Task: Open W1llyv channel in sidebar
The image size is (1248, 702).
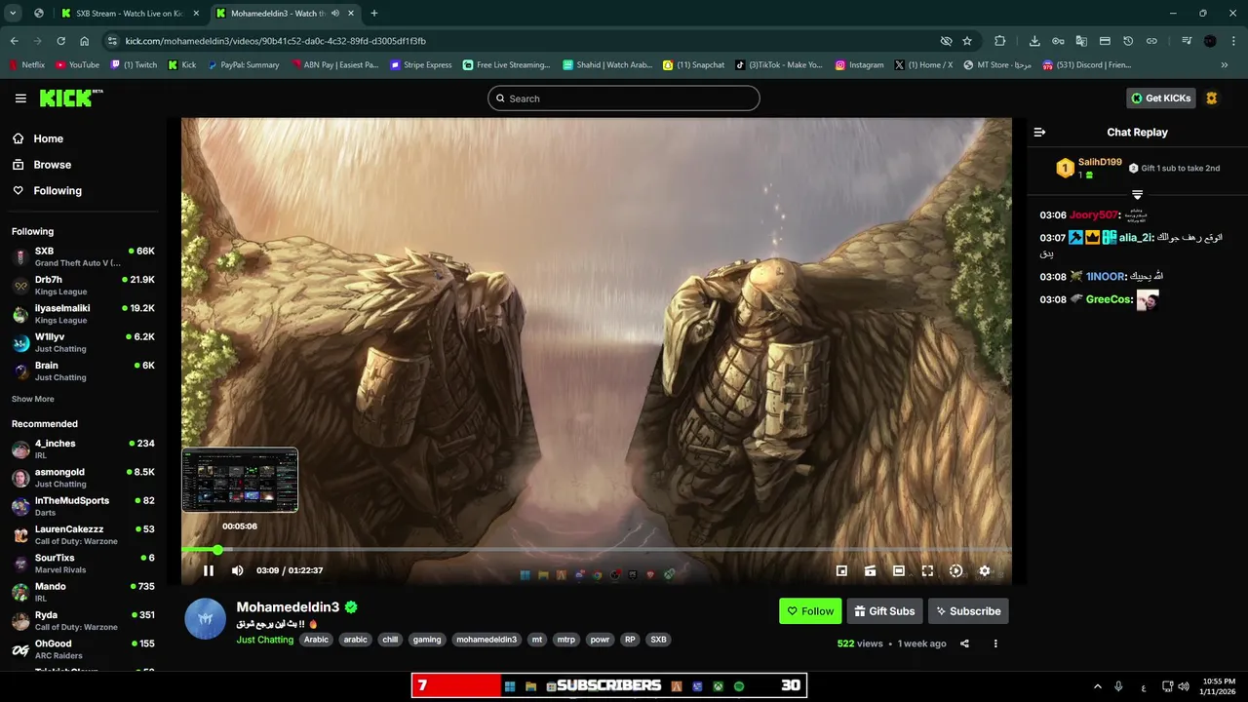Action: coord(82,342)
